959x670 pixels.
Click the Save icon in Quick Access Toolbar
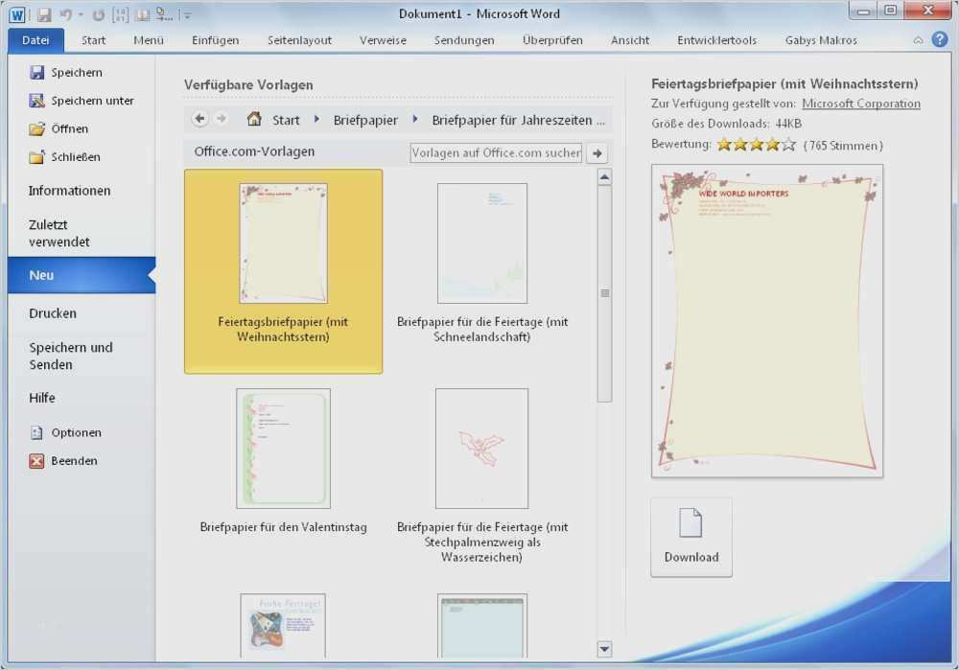[x=43, y=14]
